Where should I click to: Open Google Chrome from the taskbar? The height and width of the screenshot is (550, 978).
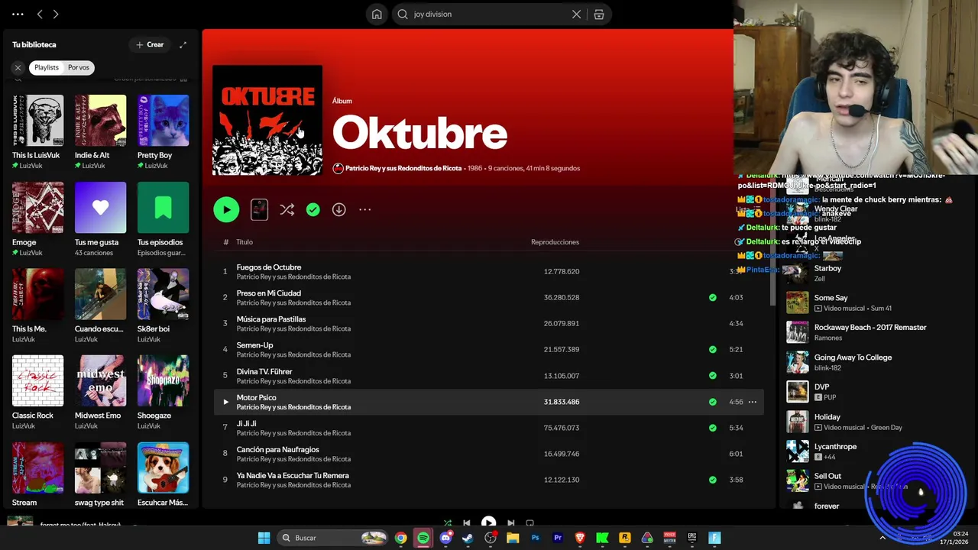click(400, 538)
